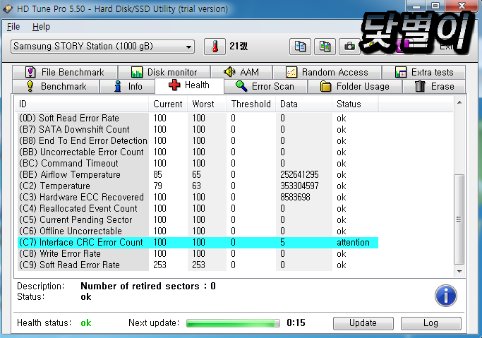Image resolution: width=482 pixels, height=338 pixels.
Task: Open the drive selection dropdown
Action: 102,47
